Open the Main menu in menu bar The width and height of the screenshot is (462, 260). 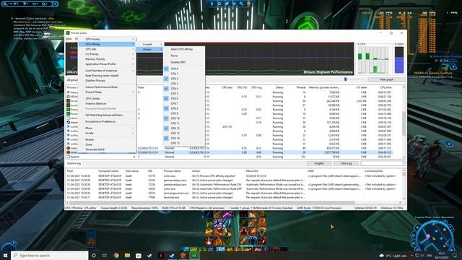(x=69, y=39)
